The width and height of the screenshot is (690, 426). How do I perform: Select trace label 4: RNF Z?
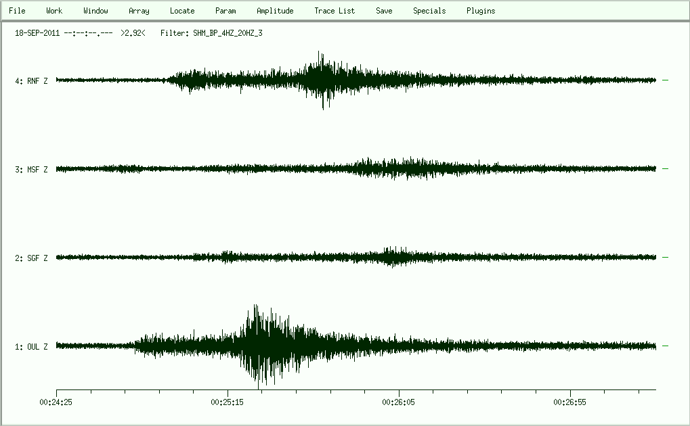31,81
